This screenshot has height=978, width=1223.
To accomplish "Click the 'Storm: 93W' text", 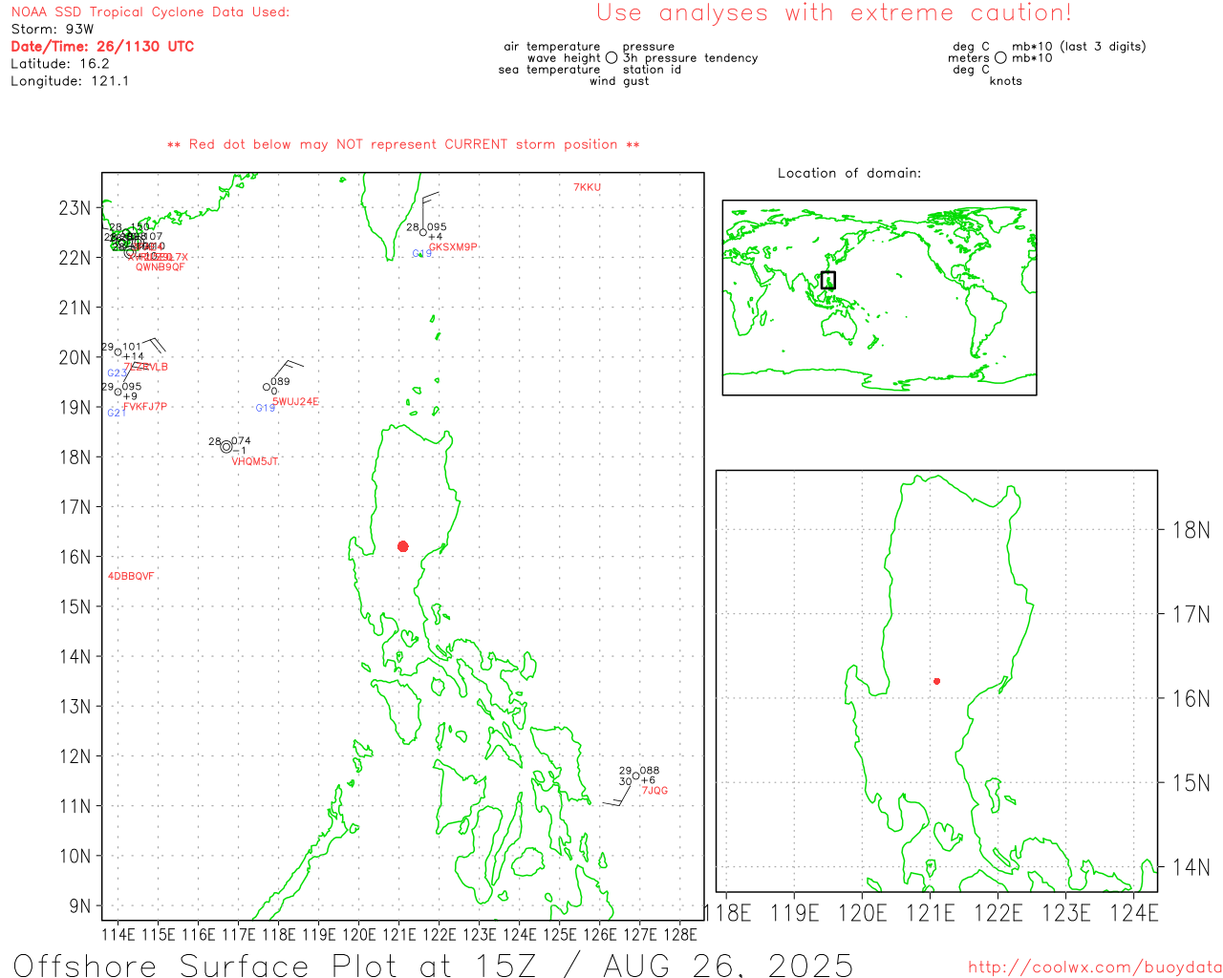I will click(53, 30).
